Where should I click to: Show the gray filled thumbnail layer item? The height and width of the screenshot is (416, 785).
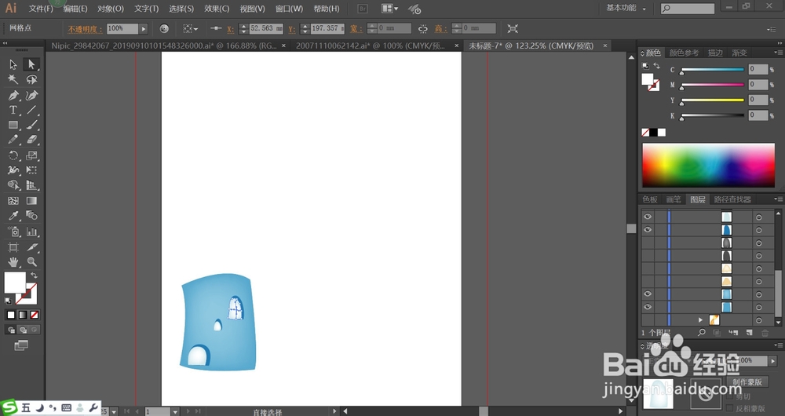(648, 243)
